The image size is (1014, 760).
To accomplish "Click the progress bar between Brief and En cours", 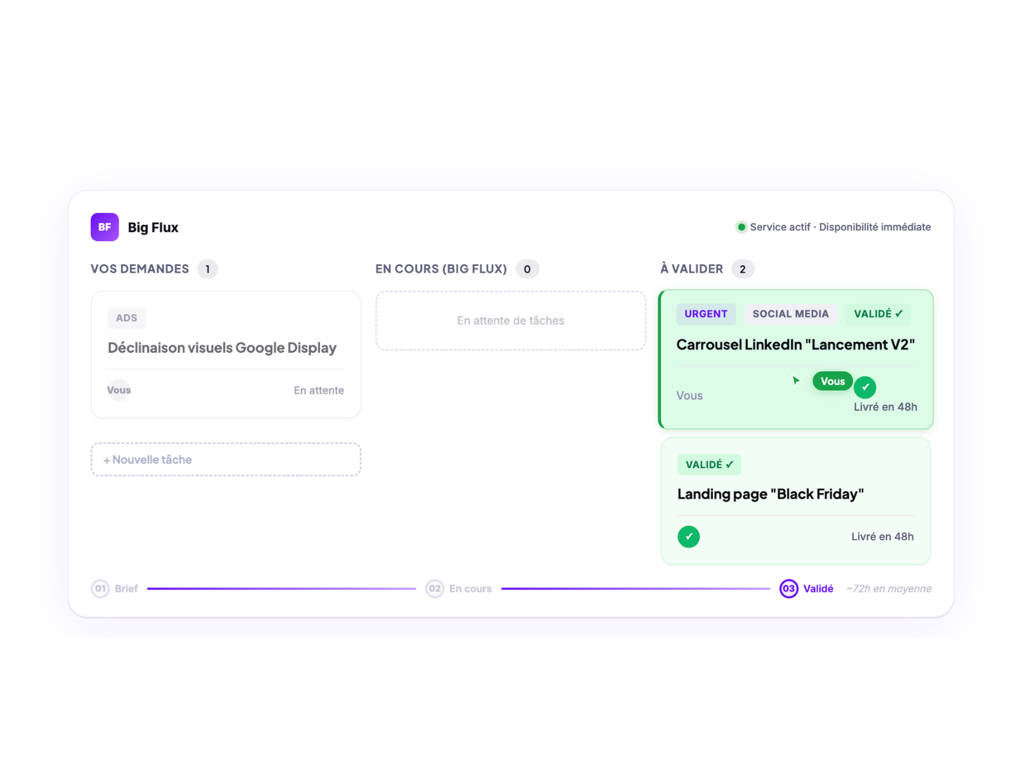I will tap(279, 588).
